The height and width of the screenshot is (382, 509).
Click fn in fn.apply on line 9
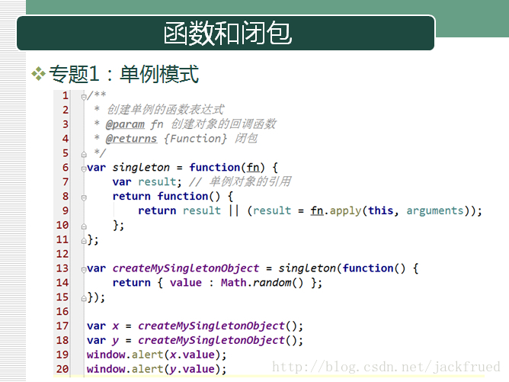[317, 210]
